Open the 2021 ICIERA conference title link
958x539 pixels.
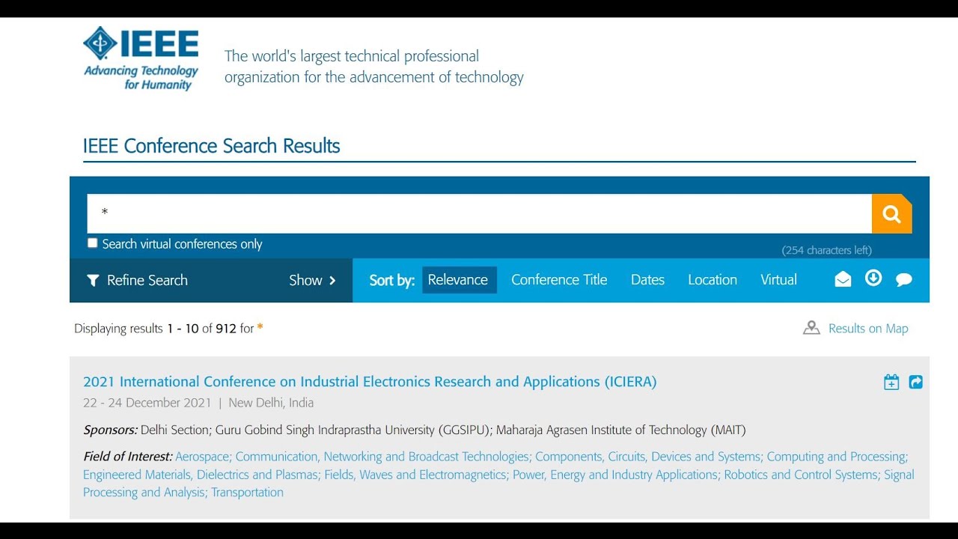370,382
